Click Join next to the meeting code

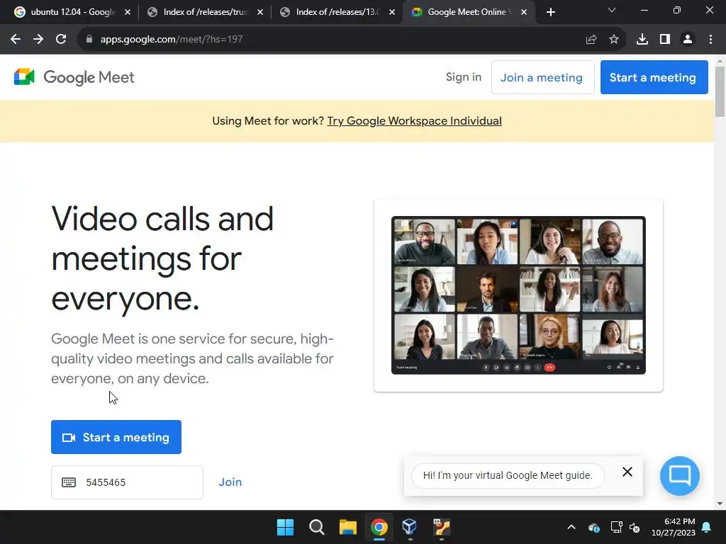pos(230,482)
